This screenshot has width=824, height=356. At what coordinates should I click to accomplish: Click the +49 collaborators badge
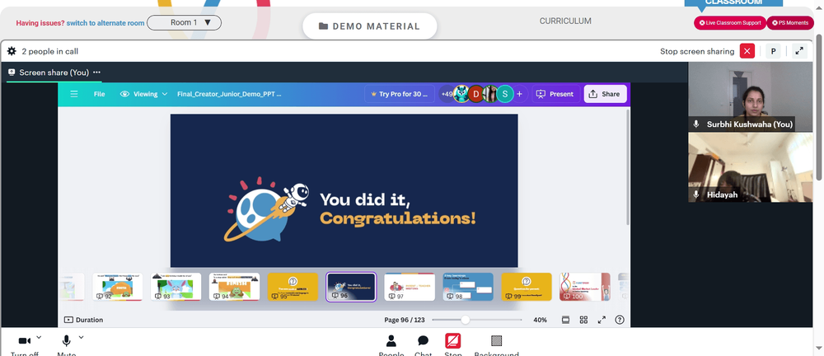tap(447, 94)
